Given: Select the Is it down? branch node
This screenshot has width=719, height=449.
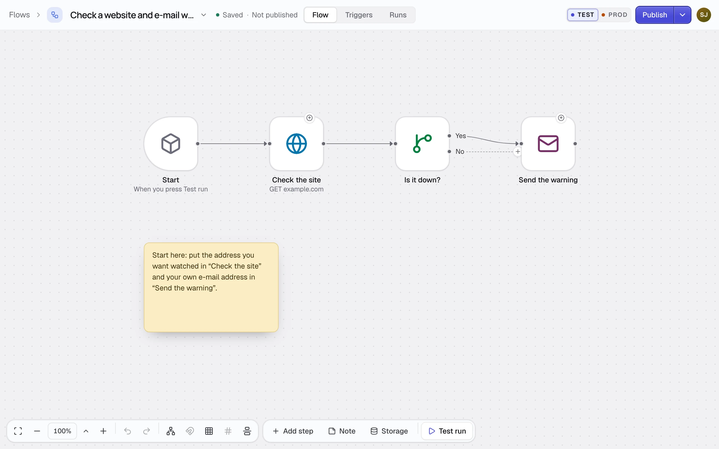Looking at the screenshot, I should (422, 144).
